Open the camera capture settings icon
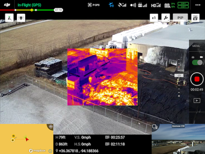205x154 pixels. pyautogui.click(x=195, y=18)
